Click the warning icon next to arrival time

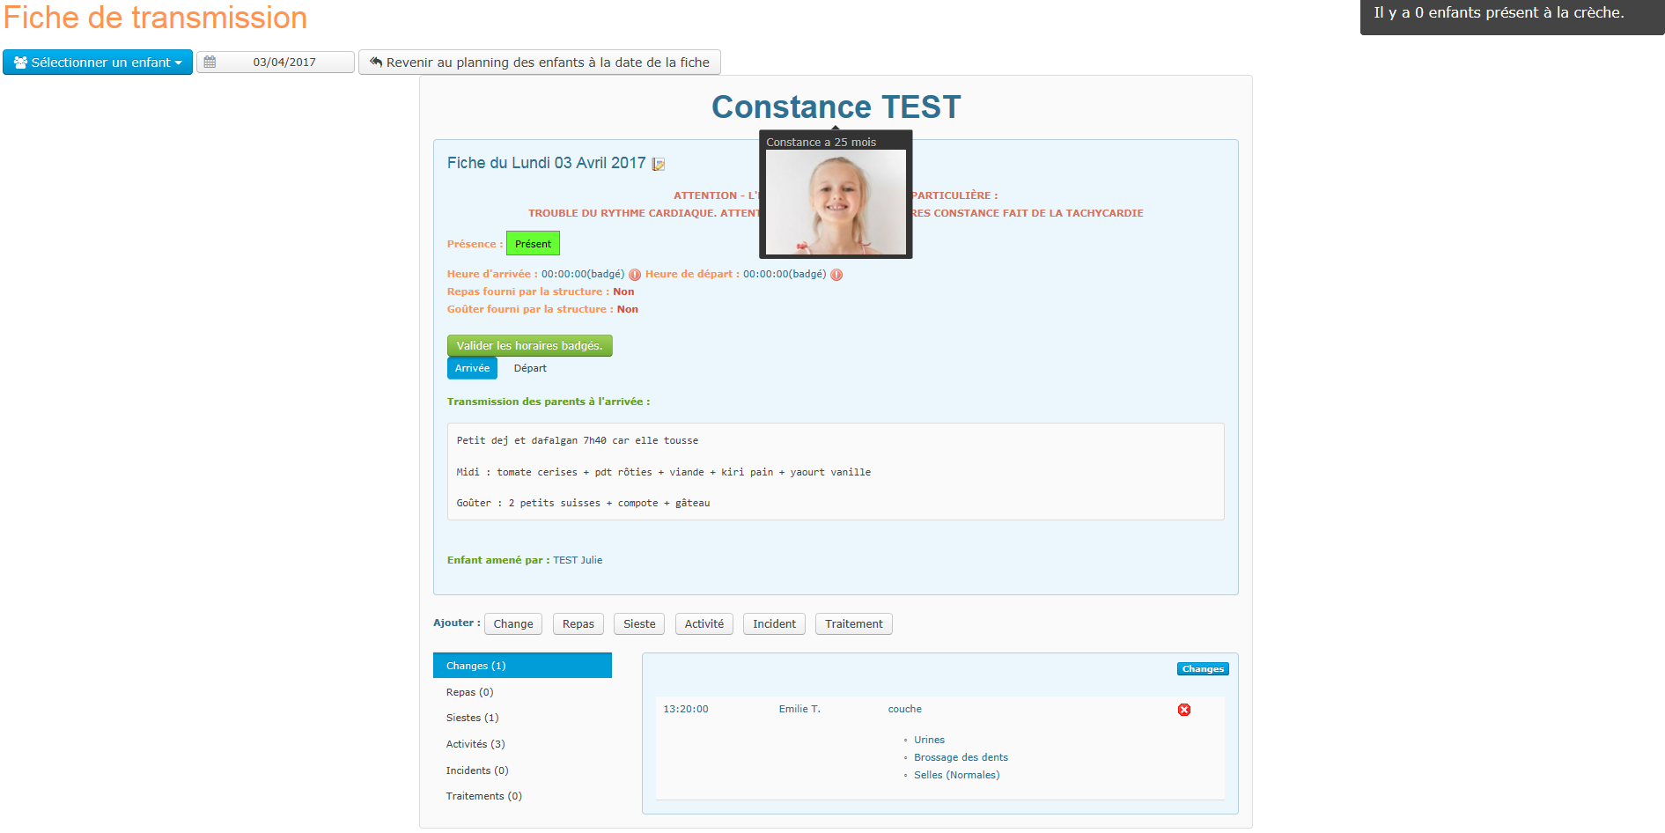635,275
